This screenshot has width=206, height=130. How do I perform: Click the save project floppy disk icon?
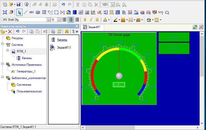pyautogui.click(x=18, y=4)
